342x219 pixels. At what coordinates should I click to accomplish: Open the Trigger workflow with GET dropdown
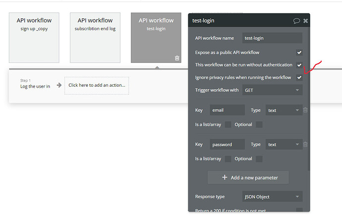pos(272,90)
